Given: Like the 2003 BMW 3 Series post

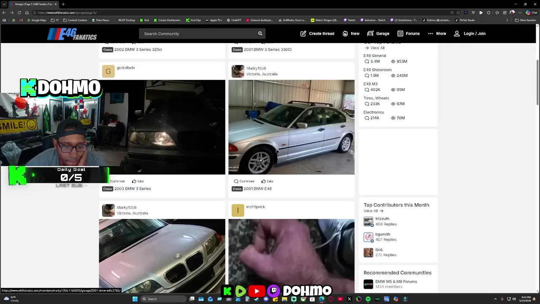Looking at the screenshot, I should 138,181.
